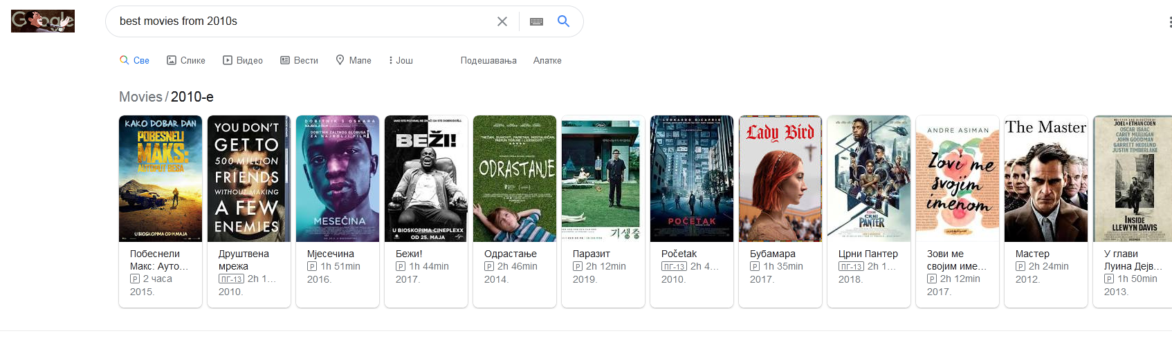
Task: Click the title Почетак
Action: click(x=679, y=254)
